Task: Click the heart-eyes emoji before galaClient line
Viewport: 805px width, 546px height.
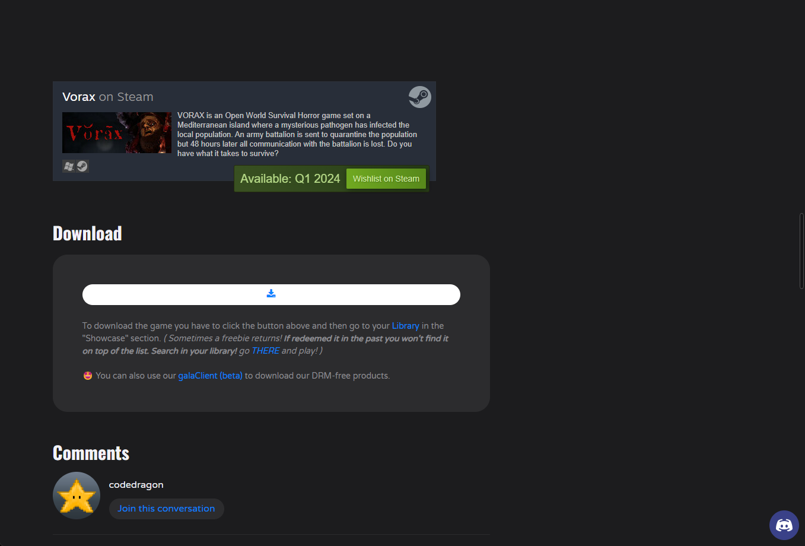Action: coord(88,376)
